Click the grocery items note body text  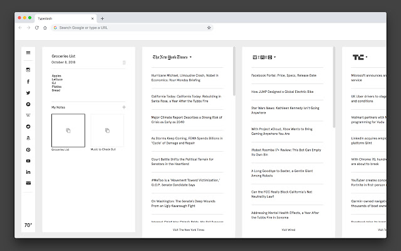[57, 83]
